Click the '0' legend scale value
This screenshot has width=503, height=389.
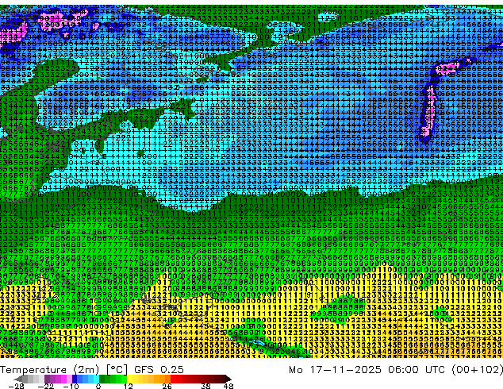coord(98,386)
